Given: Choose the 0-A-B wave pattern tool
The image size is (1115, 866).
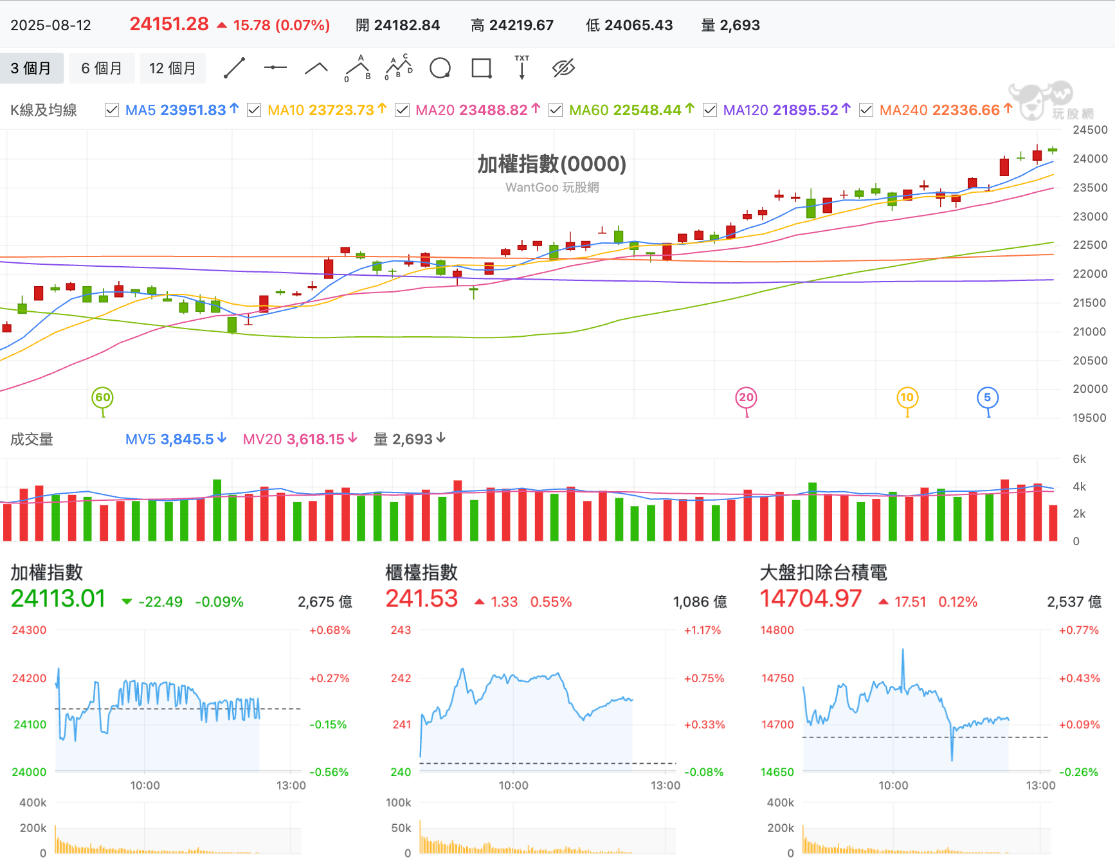Looking at the screenshot, I should (358, 68).
